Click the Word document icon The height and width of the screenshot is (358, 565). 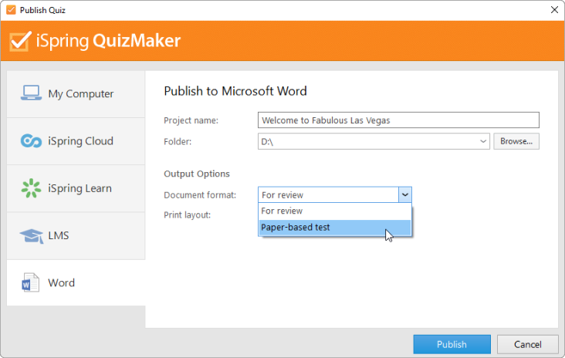pos(31,282)
